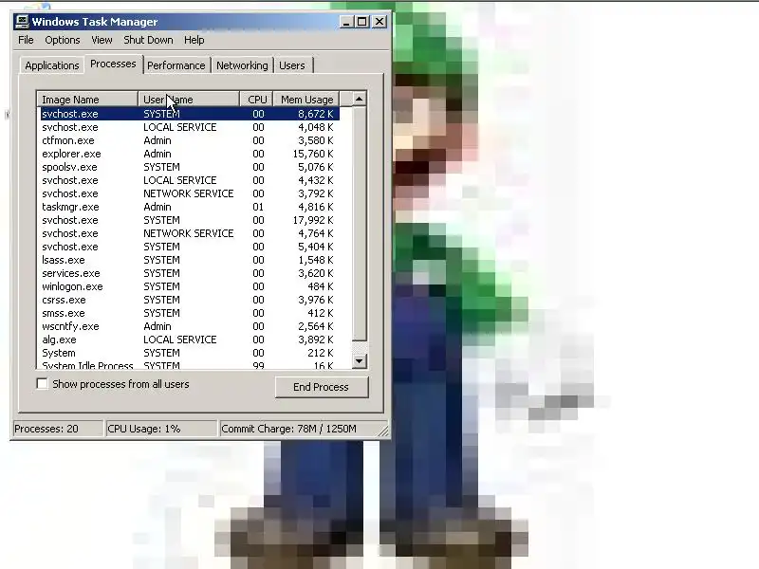Select the winlogon.exe process

click(190, 286)
